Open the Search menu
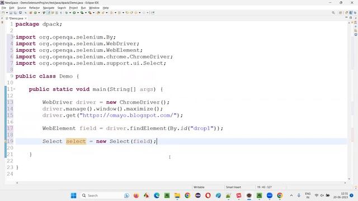 click(x=62, y=8)
